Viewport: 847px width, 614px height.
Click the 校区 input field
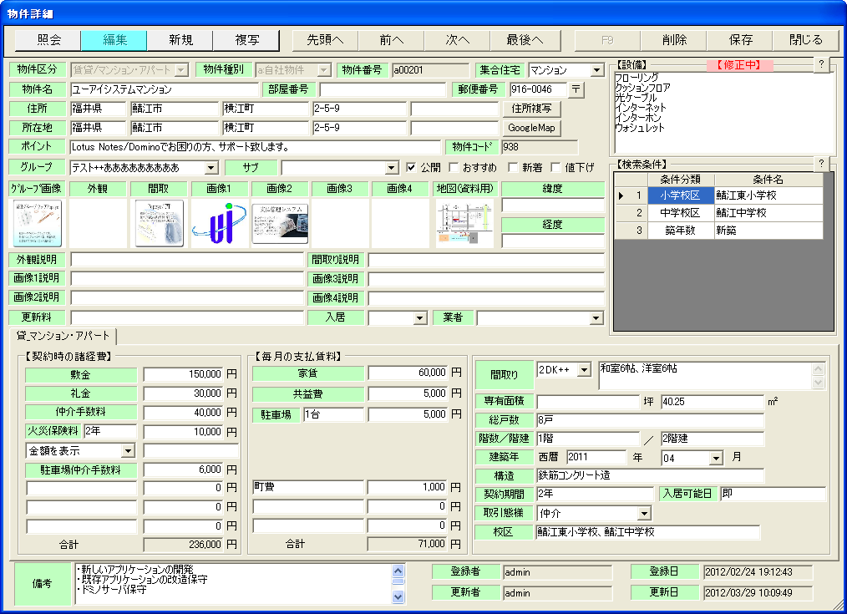[647, 532]
